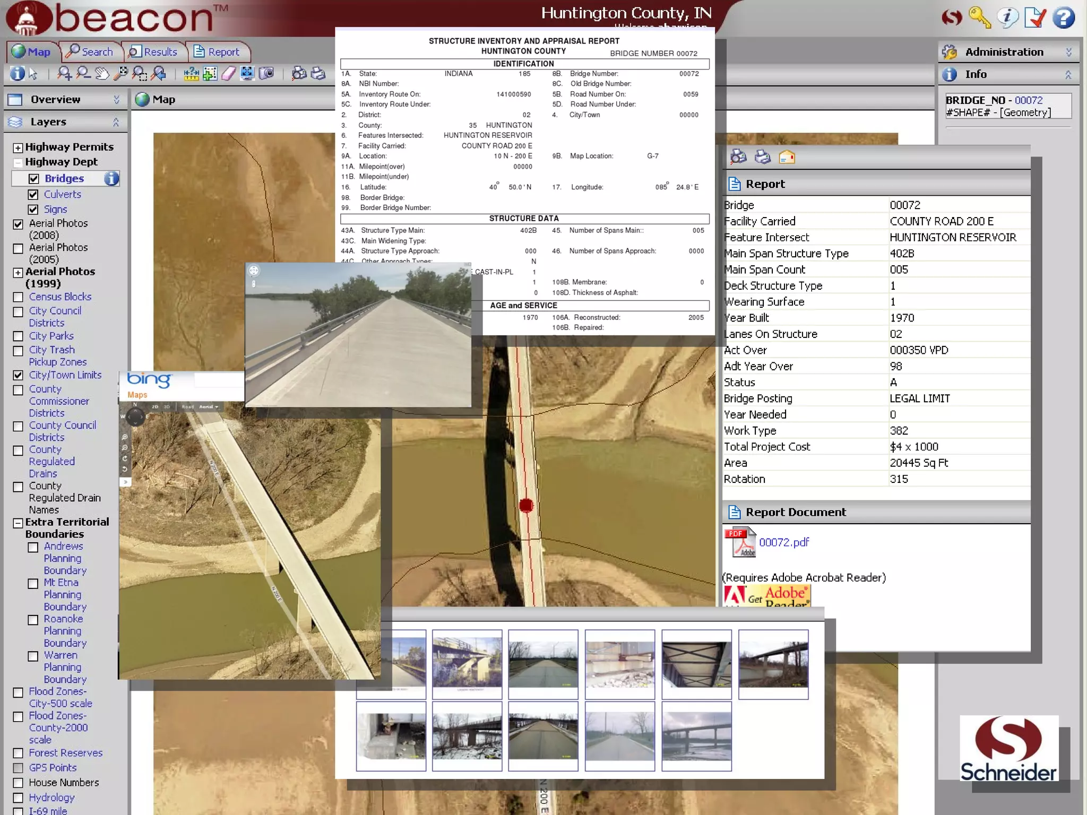This screenshot has height=815, width=1087.
Task: Collapse the Extra Territorial Boundaries group
Action: tap(18, 523)
